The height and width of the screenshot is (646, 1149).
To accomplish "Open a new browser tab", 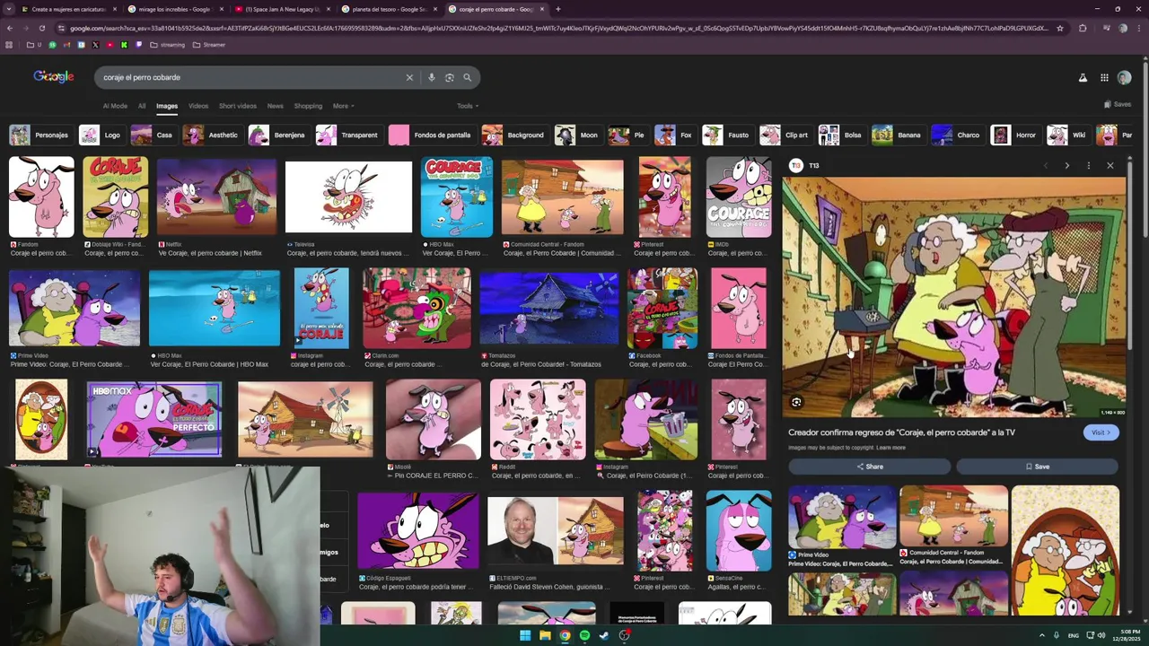I will (557, 9).
